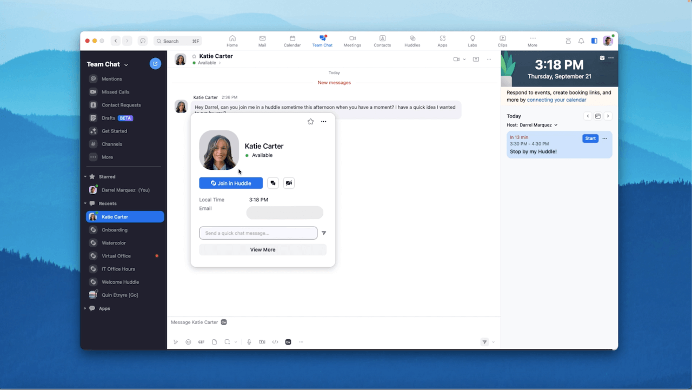Start an audio message with microphone icon
692x390 pixels.
[249, 342]
